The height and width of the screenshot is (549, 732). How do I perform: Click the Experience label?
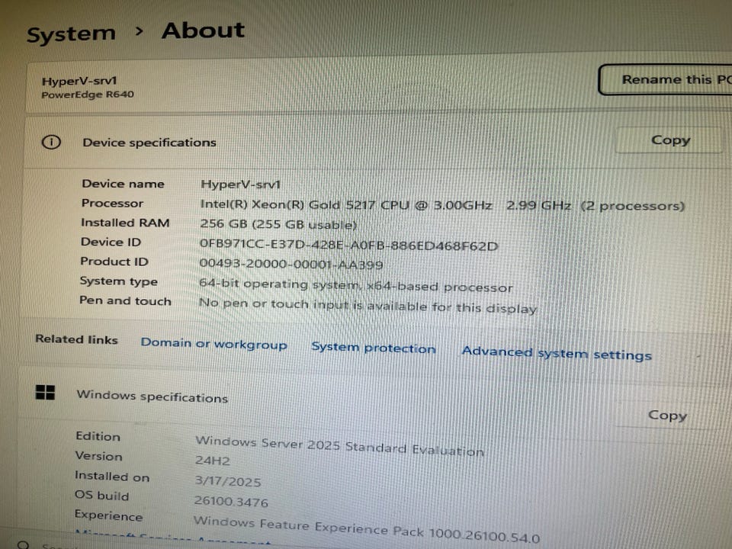(108, 515)
